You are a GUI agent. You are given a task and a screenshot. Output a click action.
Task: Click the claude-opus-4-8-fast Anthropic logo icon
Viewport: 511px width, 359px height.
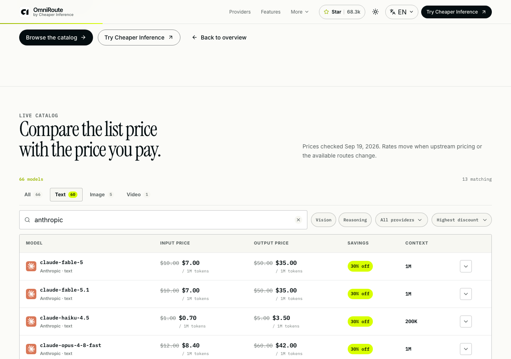[x=31, y=349]
